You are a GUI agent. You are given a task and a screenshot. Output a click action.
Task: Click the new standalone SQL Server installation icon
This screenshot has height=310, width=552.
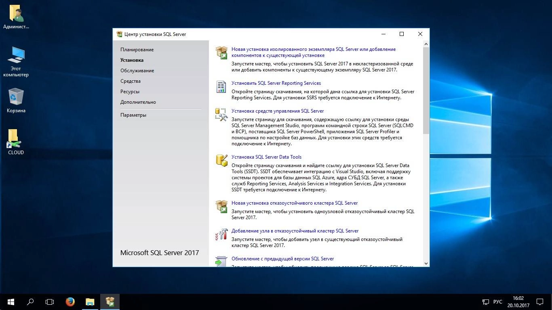pyautogui.click(x=221, y=52)
